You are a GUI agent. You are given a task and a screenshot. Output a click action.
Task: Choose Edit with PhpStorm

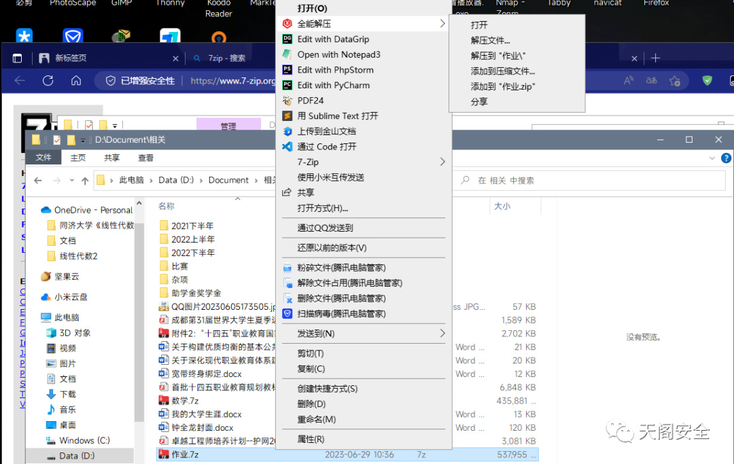363,70
